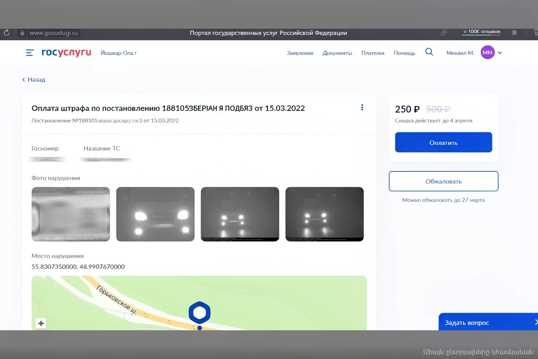Image resolution: width=538 pixels, height=359 pixels.
Task: Go back using the Назад link
Action: point(34,80)
